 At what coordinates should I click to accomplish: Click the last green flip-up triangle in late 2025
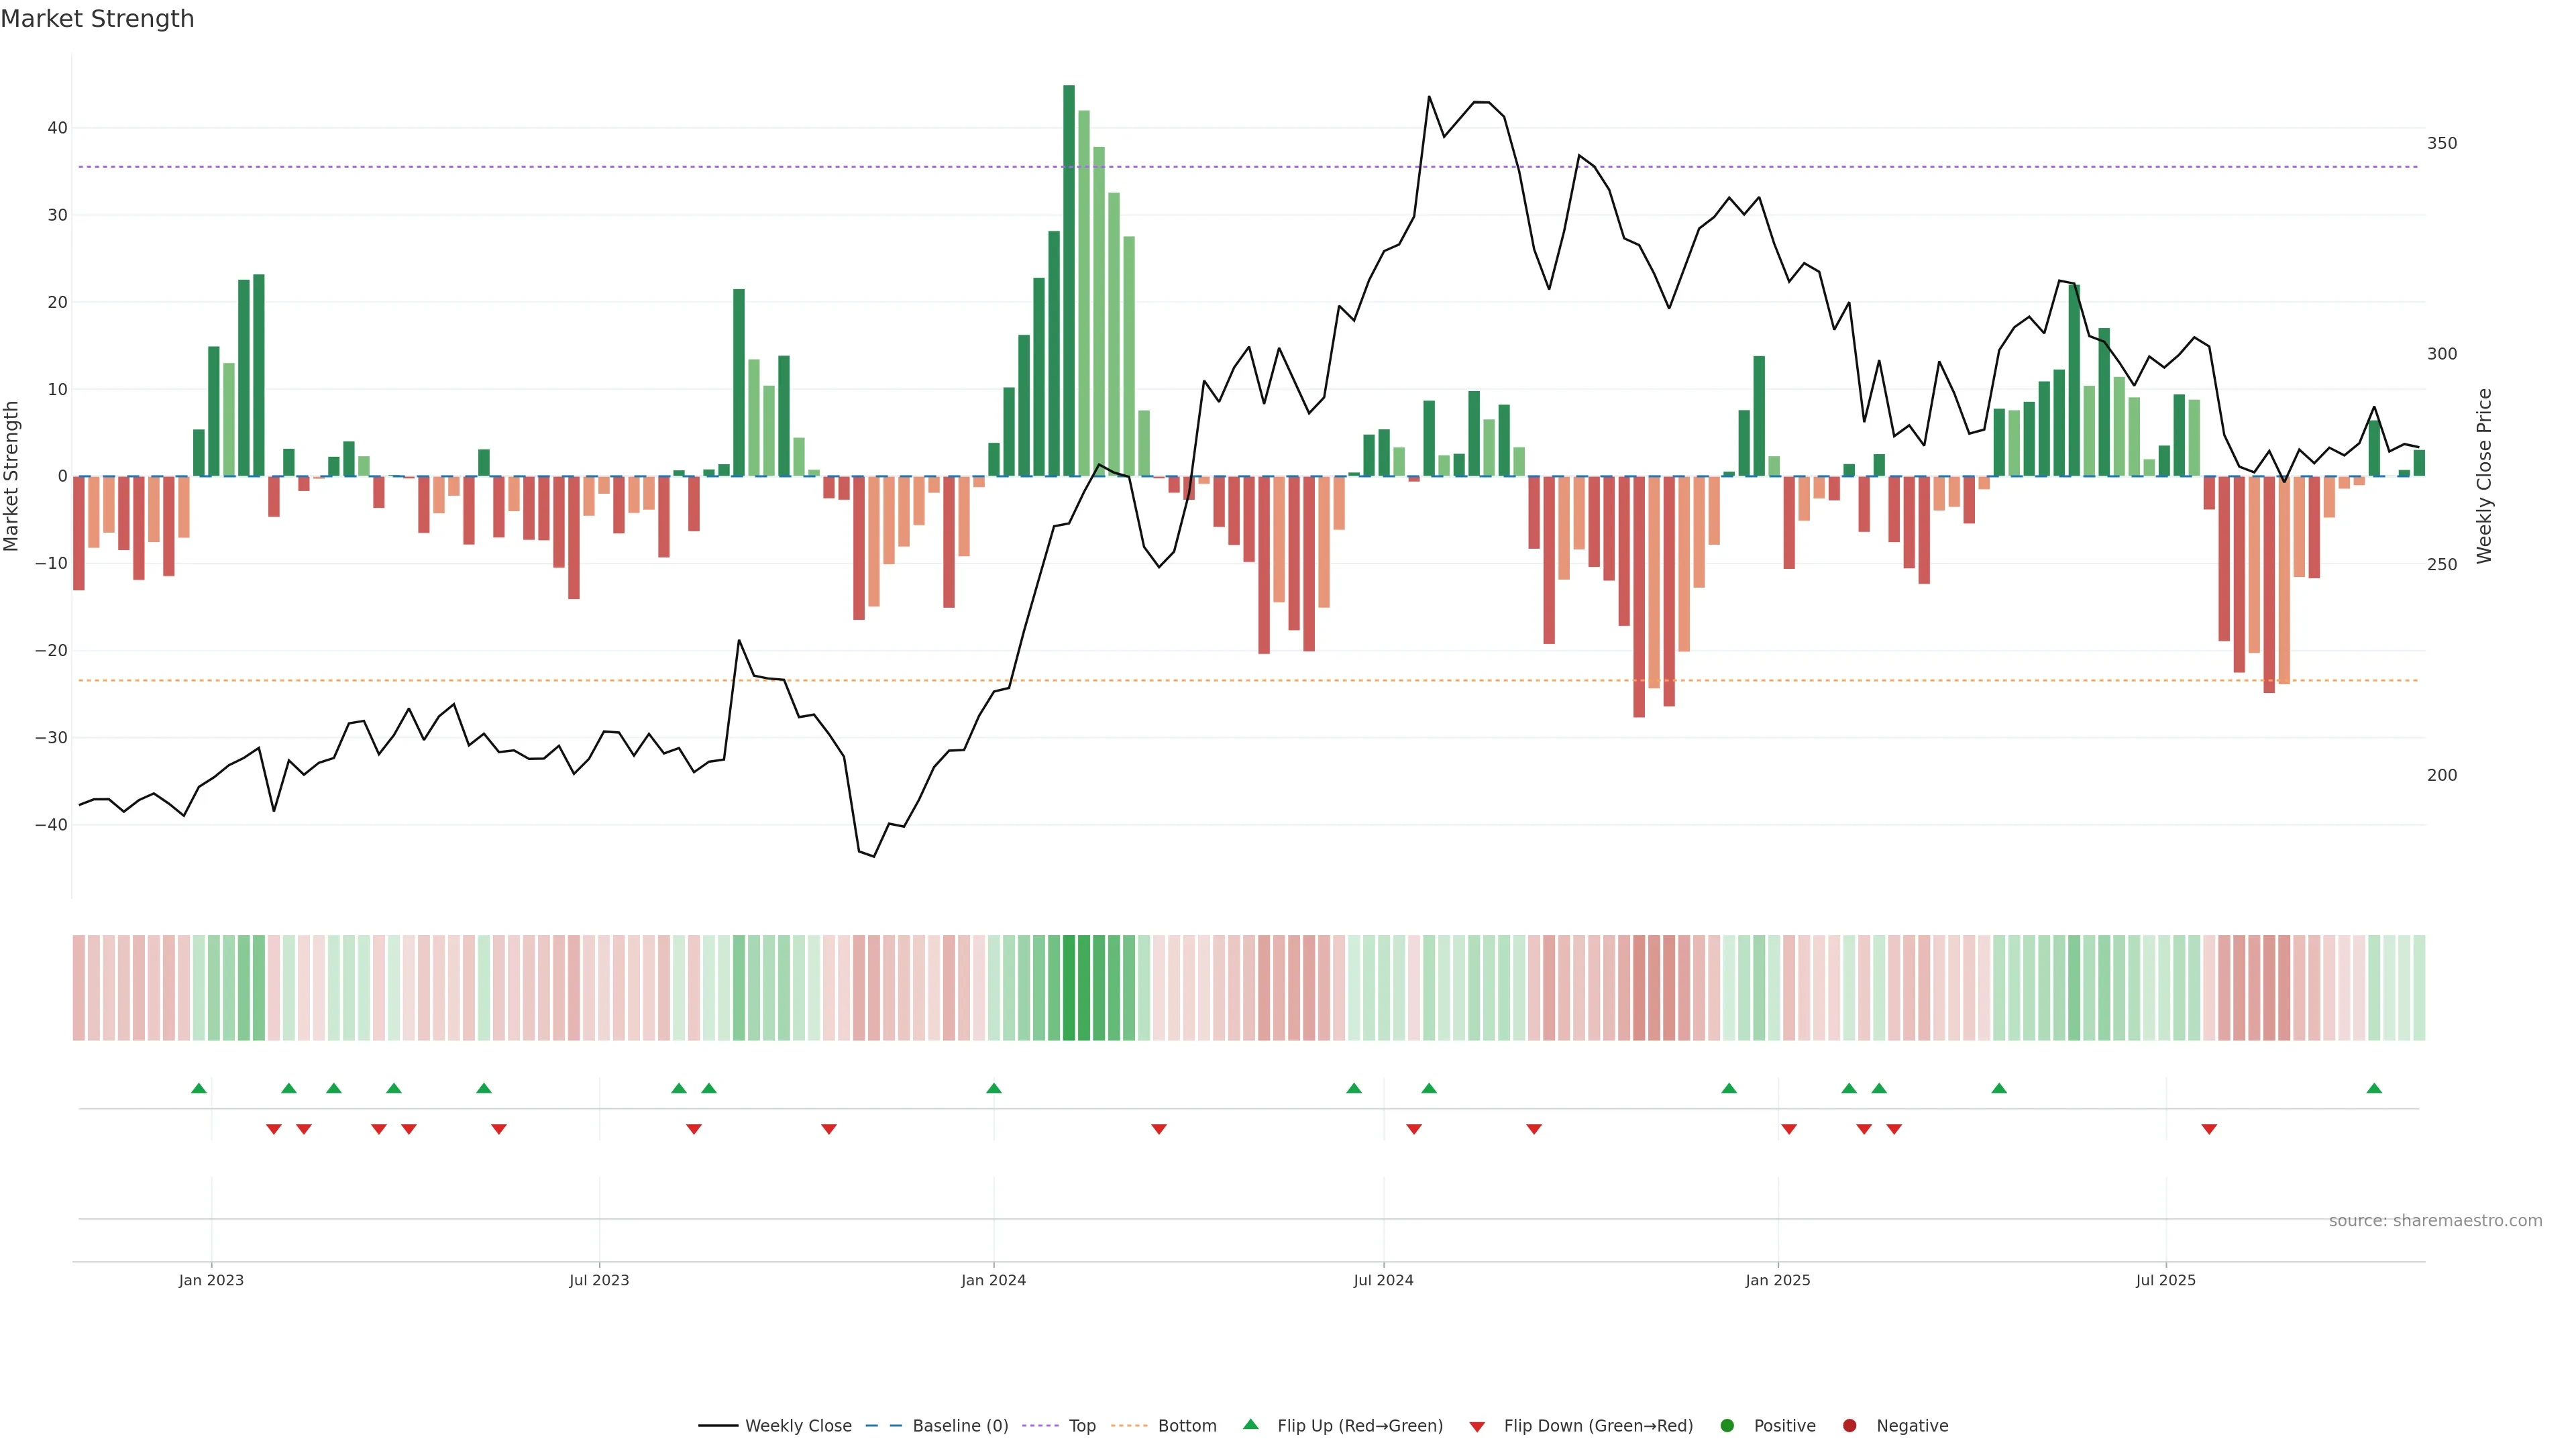2374,1088
